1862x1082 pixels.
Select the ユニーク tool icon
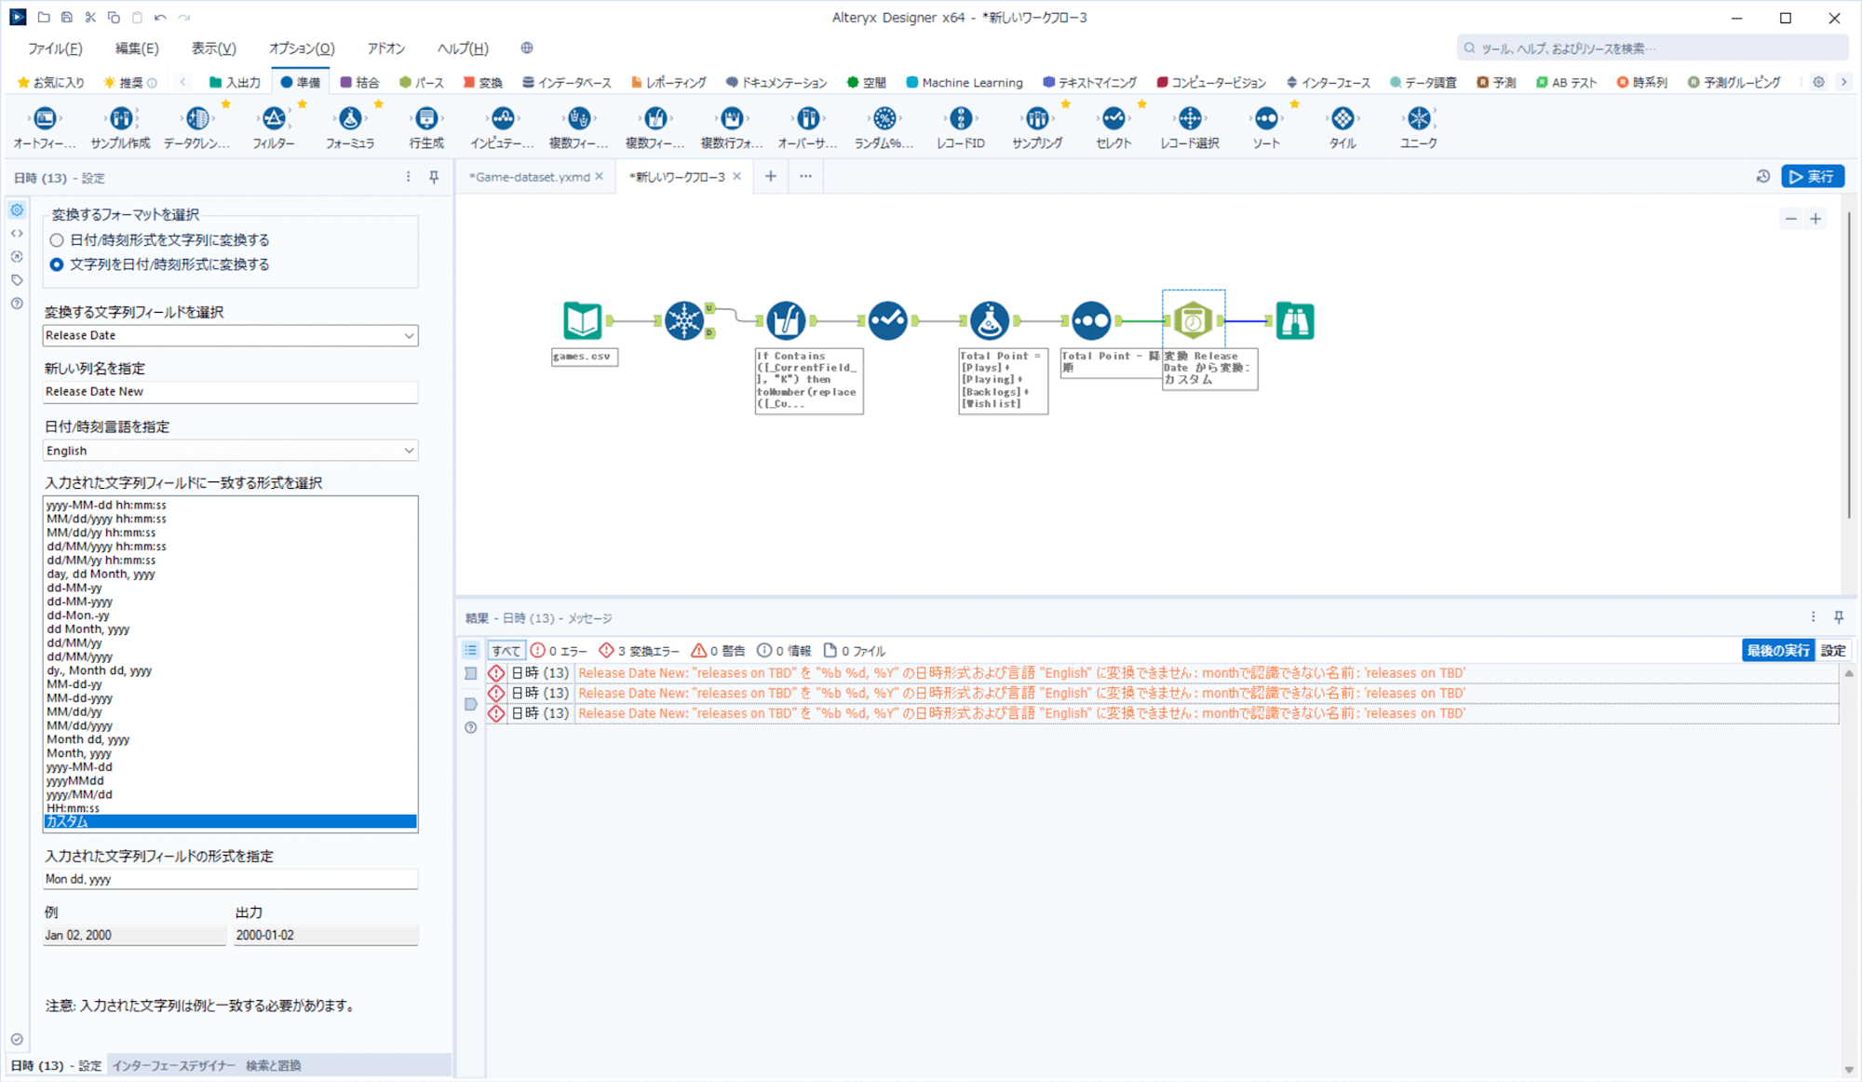coord(1419,118)
